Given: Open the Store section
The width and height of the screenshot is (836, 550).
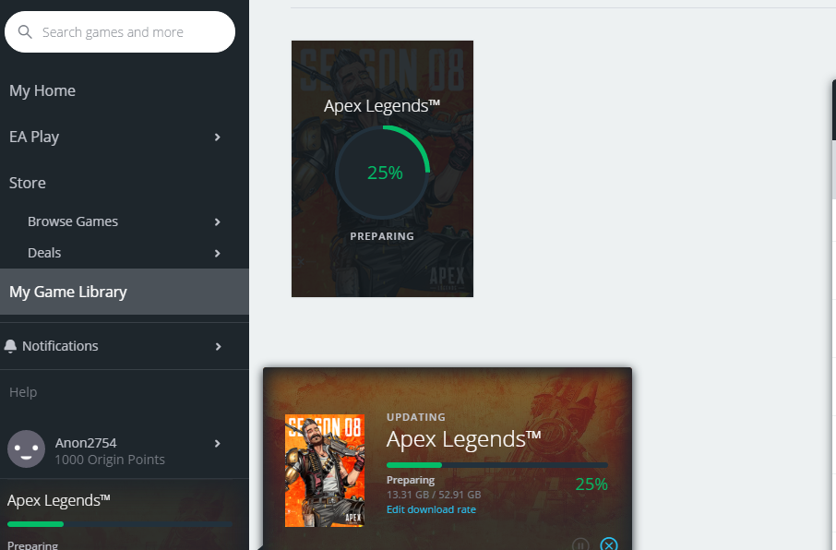Looking at the screenshot, I should (27, 183).
